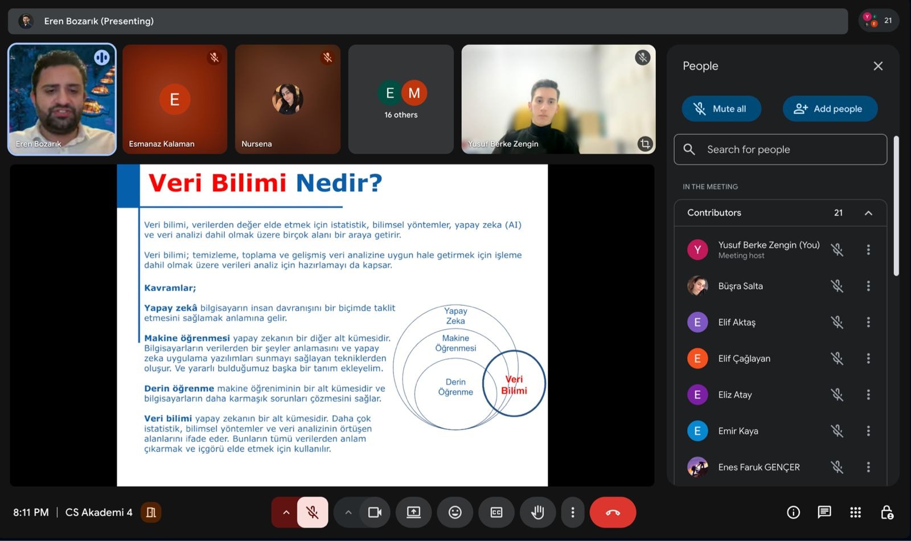Viewport: 911px width, 541px height.
Task: Raise hand using the hand icon
Action: (x=537, y=513)
